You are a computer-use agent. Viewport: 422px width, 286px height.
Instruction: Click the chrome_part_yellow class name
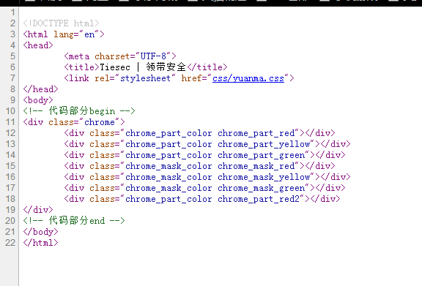[x=264, y=144]
